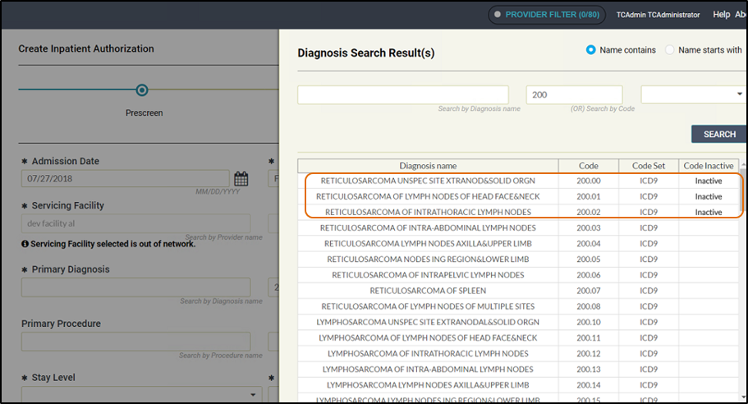Click the Prescreen step circle indicator
Image resolution: width=748 pixels, height=404 pixels.
pyautogui.click(x=142, y=90)
